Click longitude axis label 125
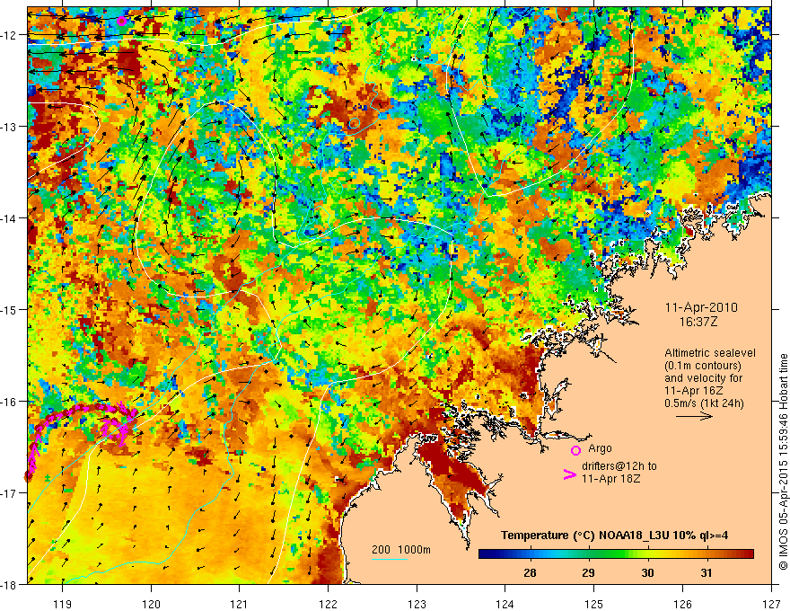 (594, 604)
